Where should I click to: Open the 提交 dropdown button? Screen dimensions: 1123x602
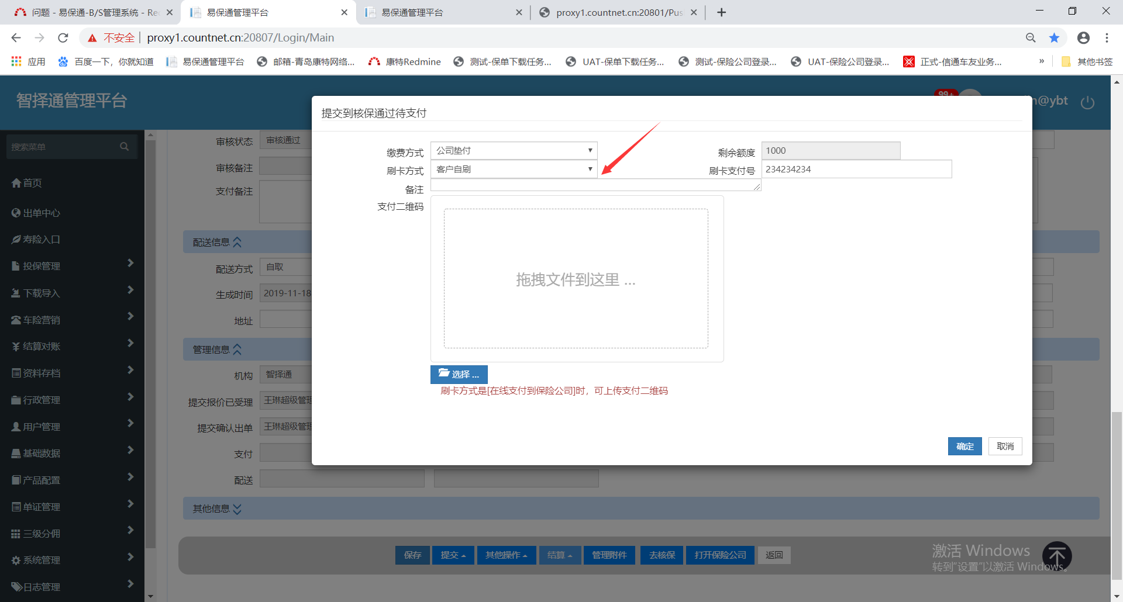click(453, 555)
